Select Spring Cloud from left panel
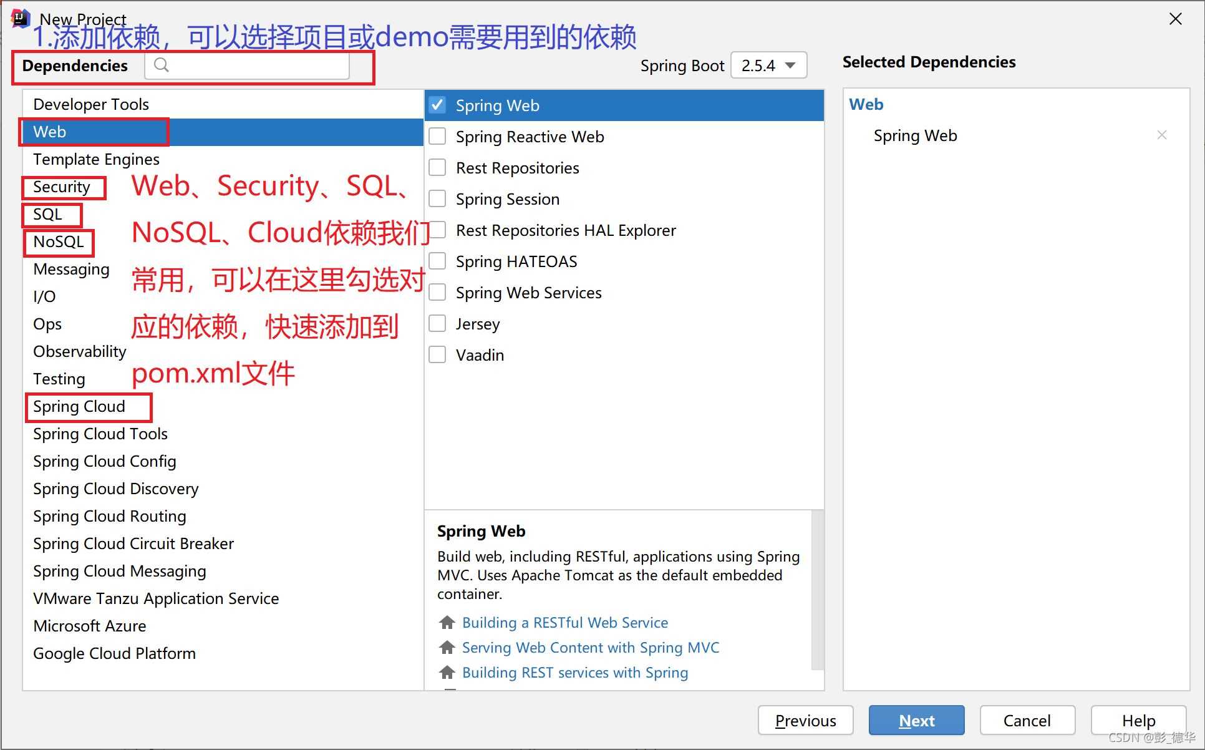Screen dimensions: 1205x750 (x=79, y=406)
